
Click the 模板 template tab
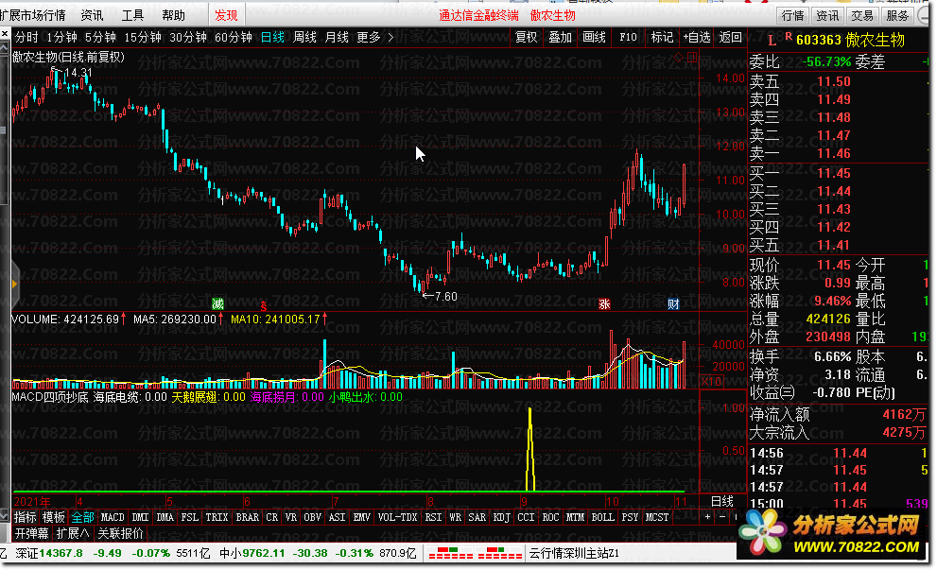(53, 517)
